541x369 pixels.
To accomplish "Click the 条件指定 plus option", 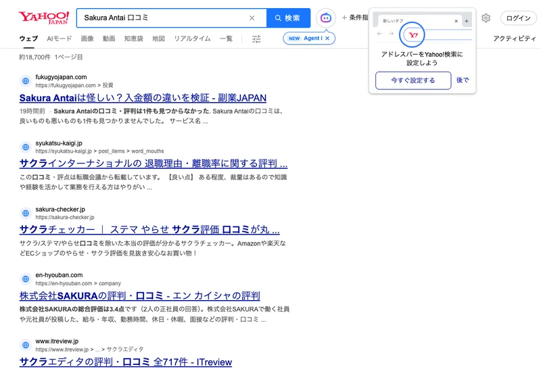I will coord(355,18).
